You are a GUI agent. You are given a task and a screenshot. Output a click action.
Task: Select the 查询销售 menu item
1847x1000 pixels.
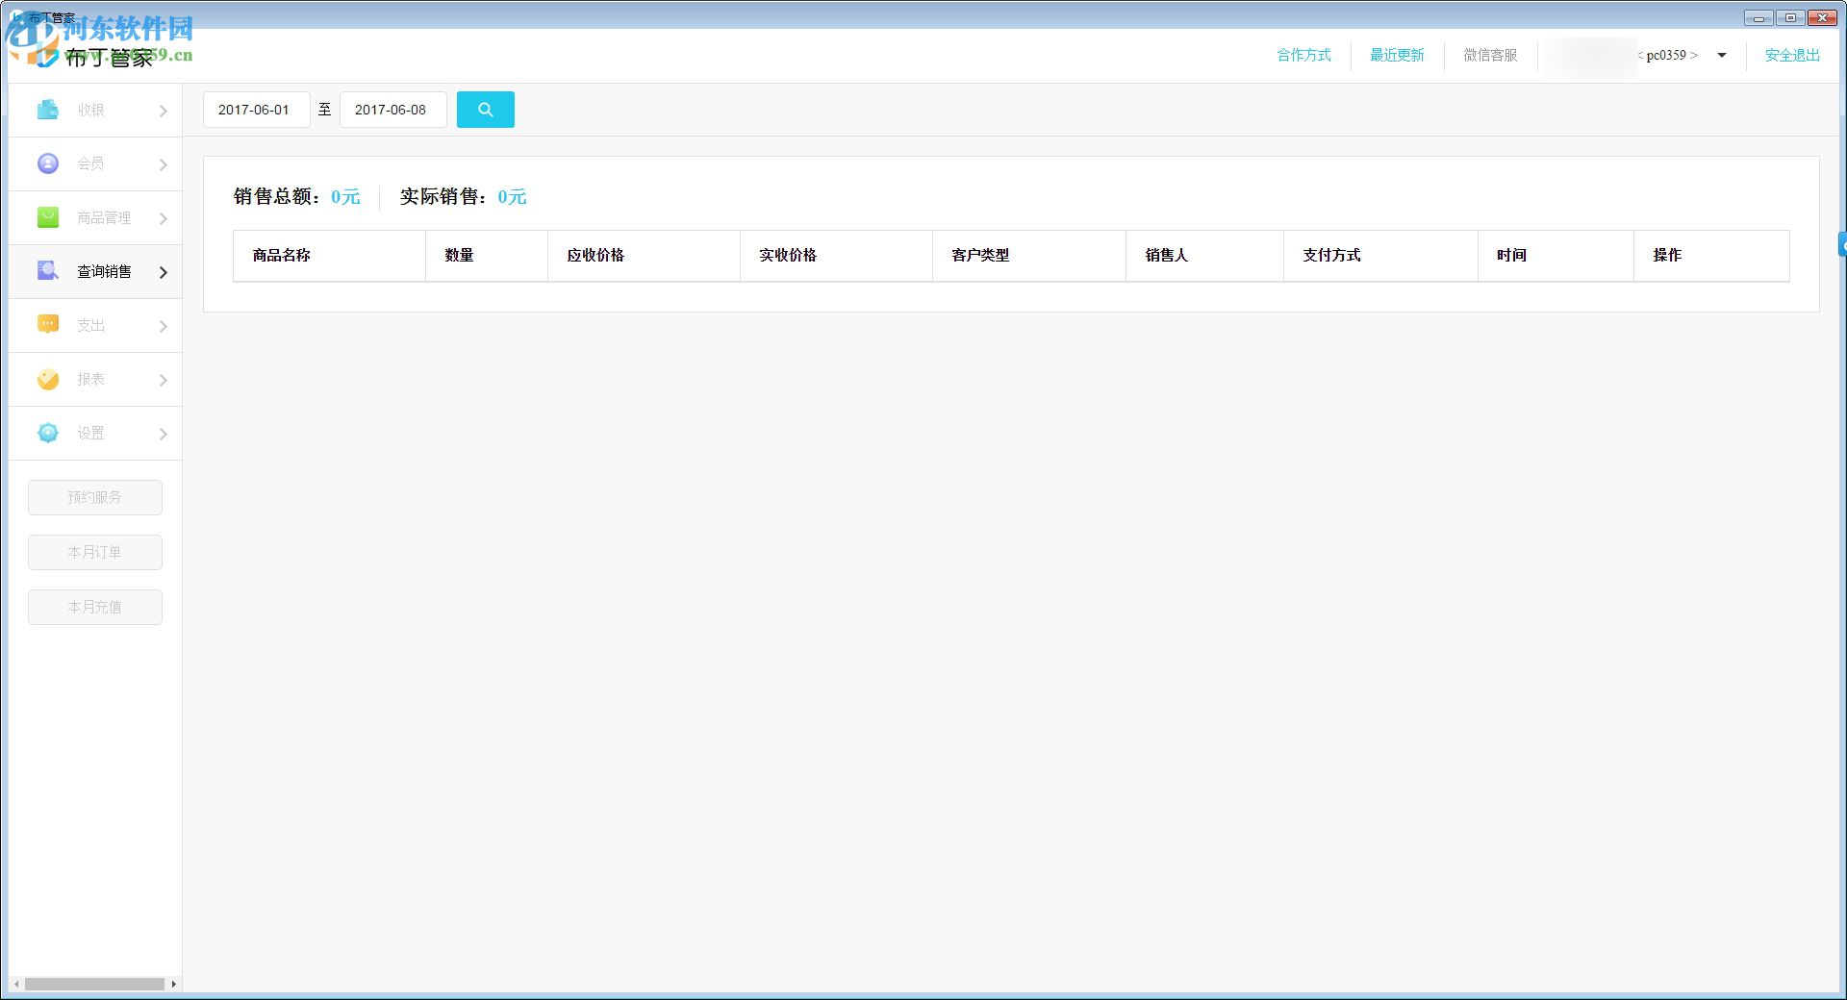coord(95,271)
